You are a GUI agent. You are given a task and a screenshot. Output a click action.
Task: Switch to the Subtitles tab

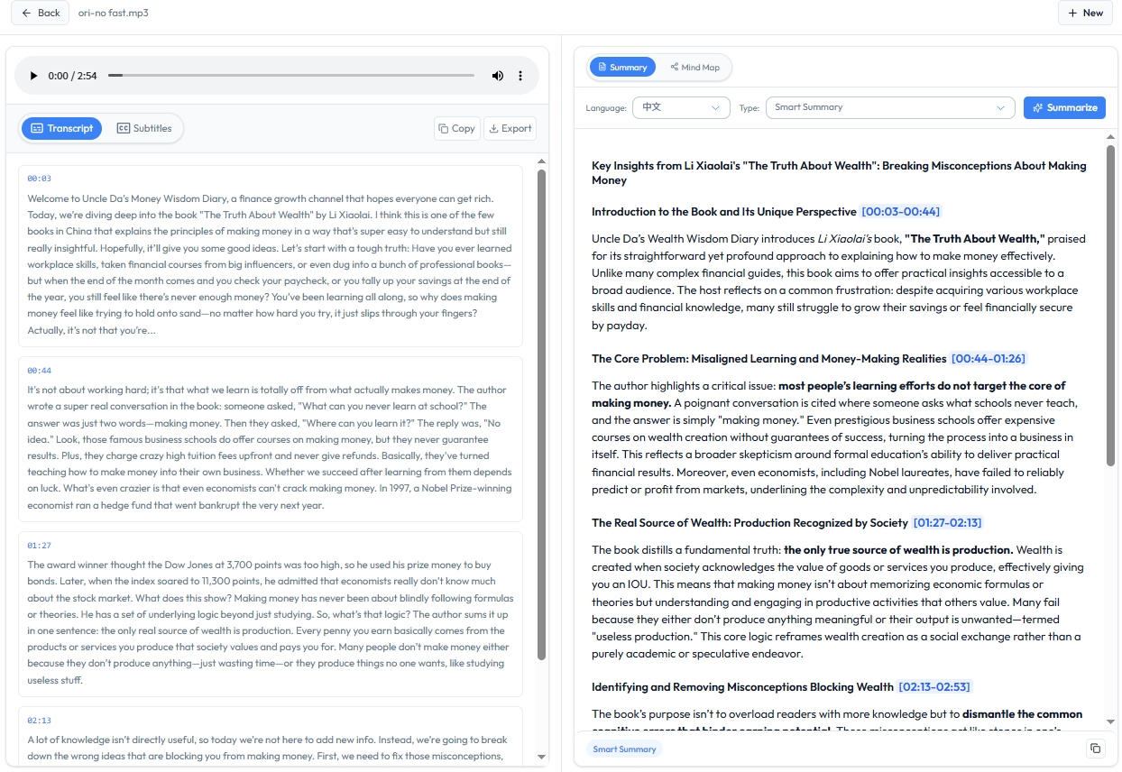pyautogui.click(x=144, y=128)
